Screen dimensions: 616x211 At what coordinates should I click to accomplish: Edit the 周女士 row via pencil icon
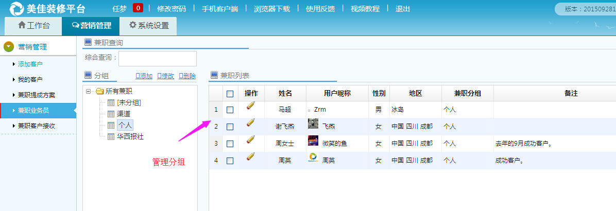click(250, 139)
